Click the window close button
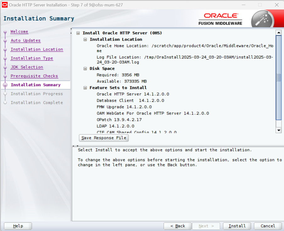The image size is (284, 231). (x=276, y=5)
